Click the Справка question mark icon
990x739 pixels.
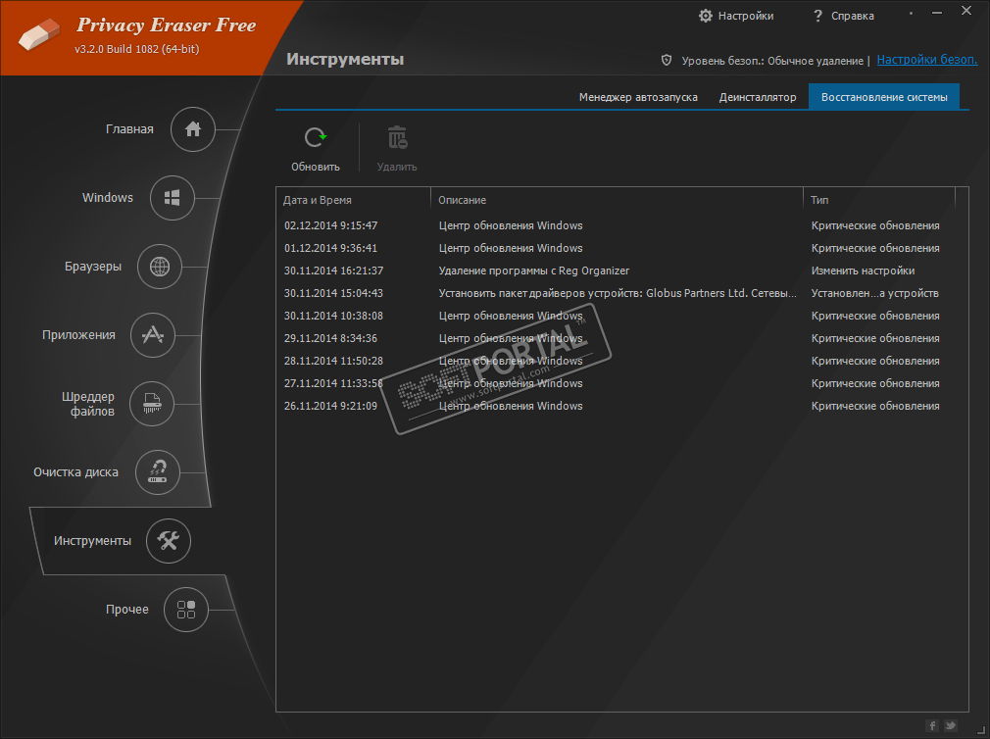[817, 16]
